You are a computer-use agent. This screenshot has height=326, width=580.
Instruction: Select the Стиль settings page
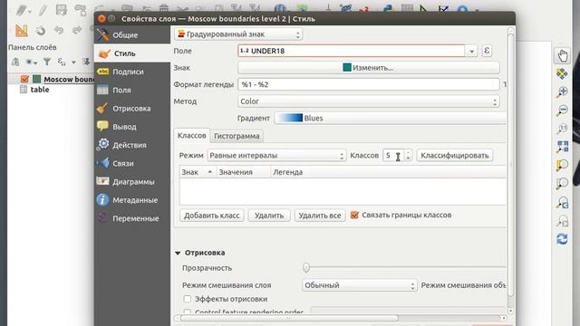click(x=132, y=53)
